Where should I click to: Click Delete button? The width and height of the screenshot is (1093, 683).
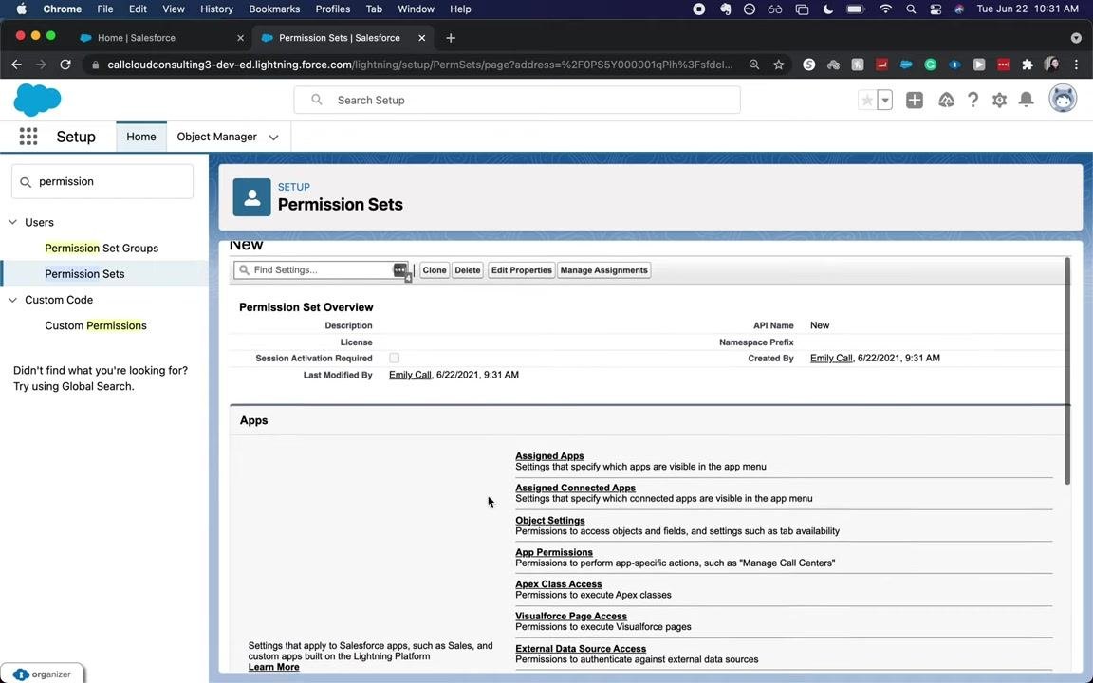(x=467, y=270)
